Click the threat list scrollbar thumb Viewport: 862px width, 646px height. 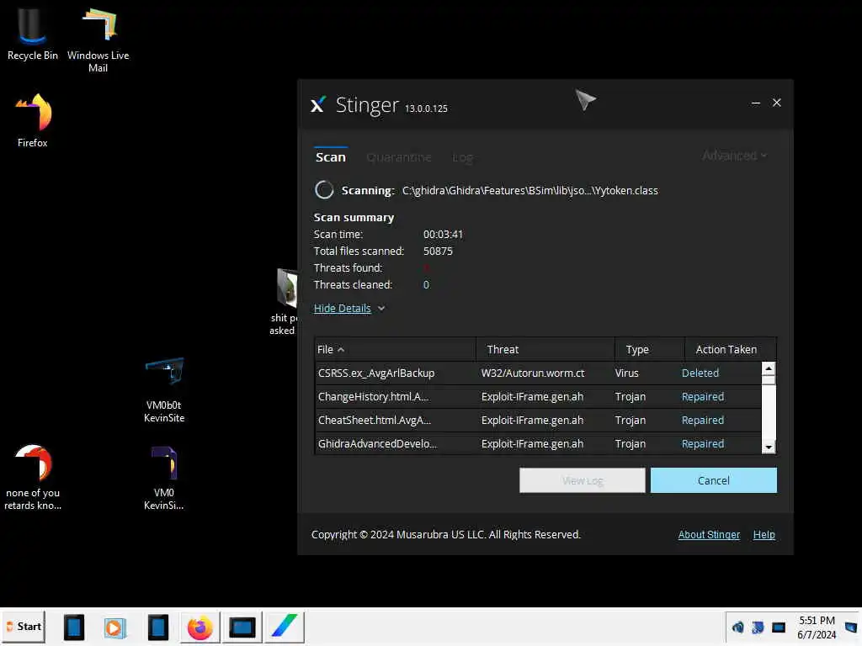coord(769,379)
